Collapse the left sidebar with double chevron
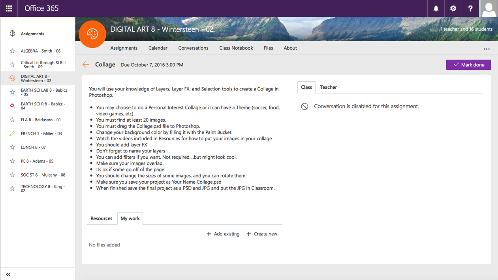The image size is (498, 280). tap(8, 274)
